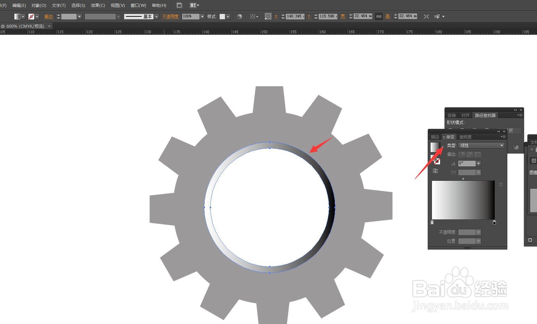Click the height field 22.464
The height and width of the screenshot is (324, 537).
click(x=408, y=16)
